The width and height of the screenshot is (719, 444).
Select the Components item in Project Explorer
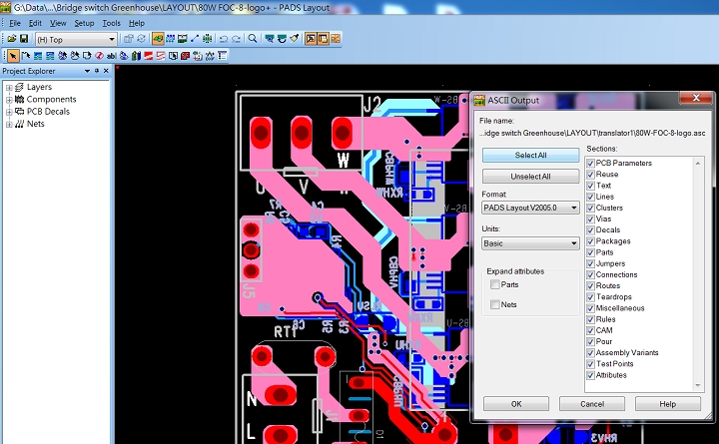51,100
